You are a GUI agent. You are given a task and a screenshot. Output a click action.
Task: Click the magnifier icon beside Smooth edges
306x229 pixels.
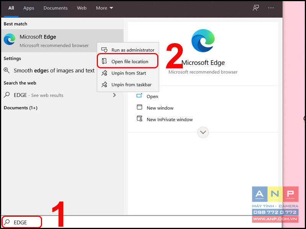point(7,71)
